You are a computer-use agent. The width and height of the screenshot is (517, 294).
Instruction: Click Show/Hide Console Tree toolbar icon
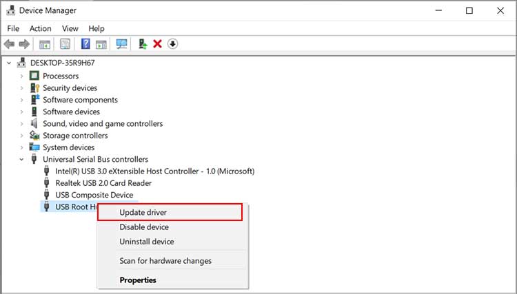[x=45, y=44]
